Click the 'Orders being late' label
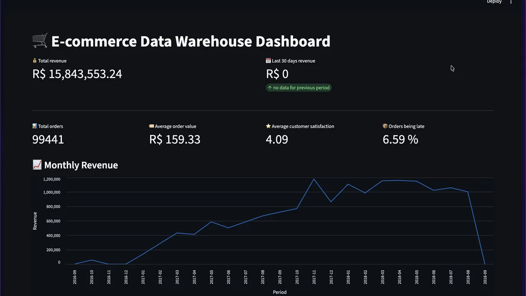Viewport: 526px width, 296px height. point(406,126)
